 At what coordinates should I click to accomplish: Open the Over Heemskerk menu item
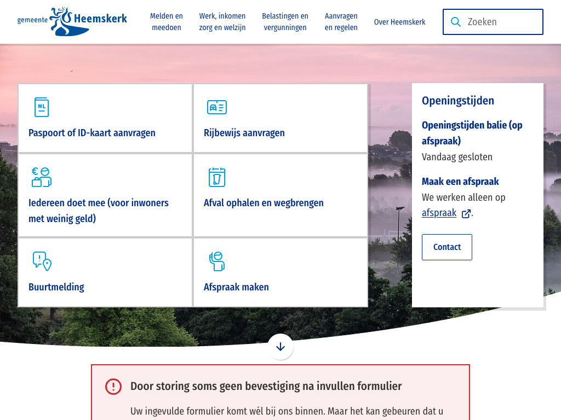point(399,22)
